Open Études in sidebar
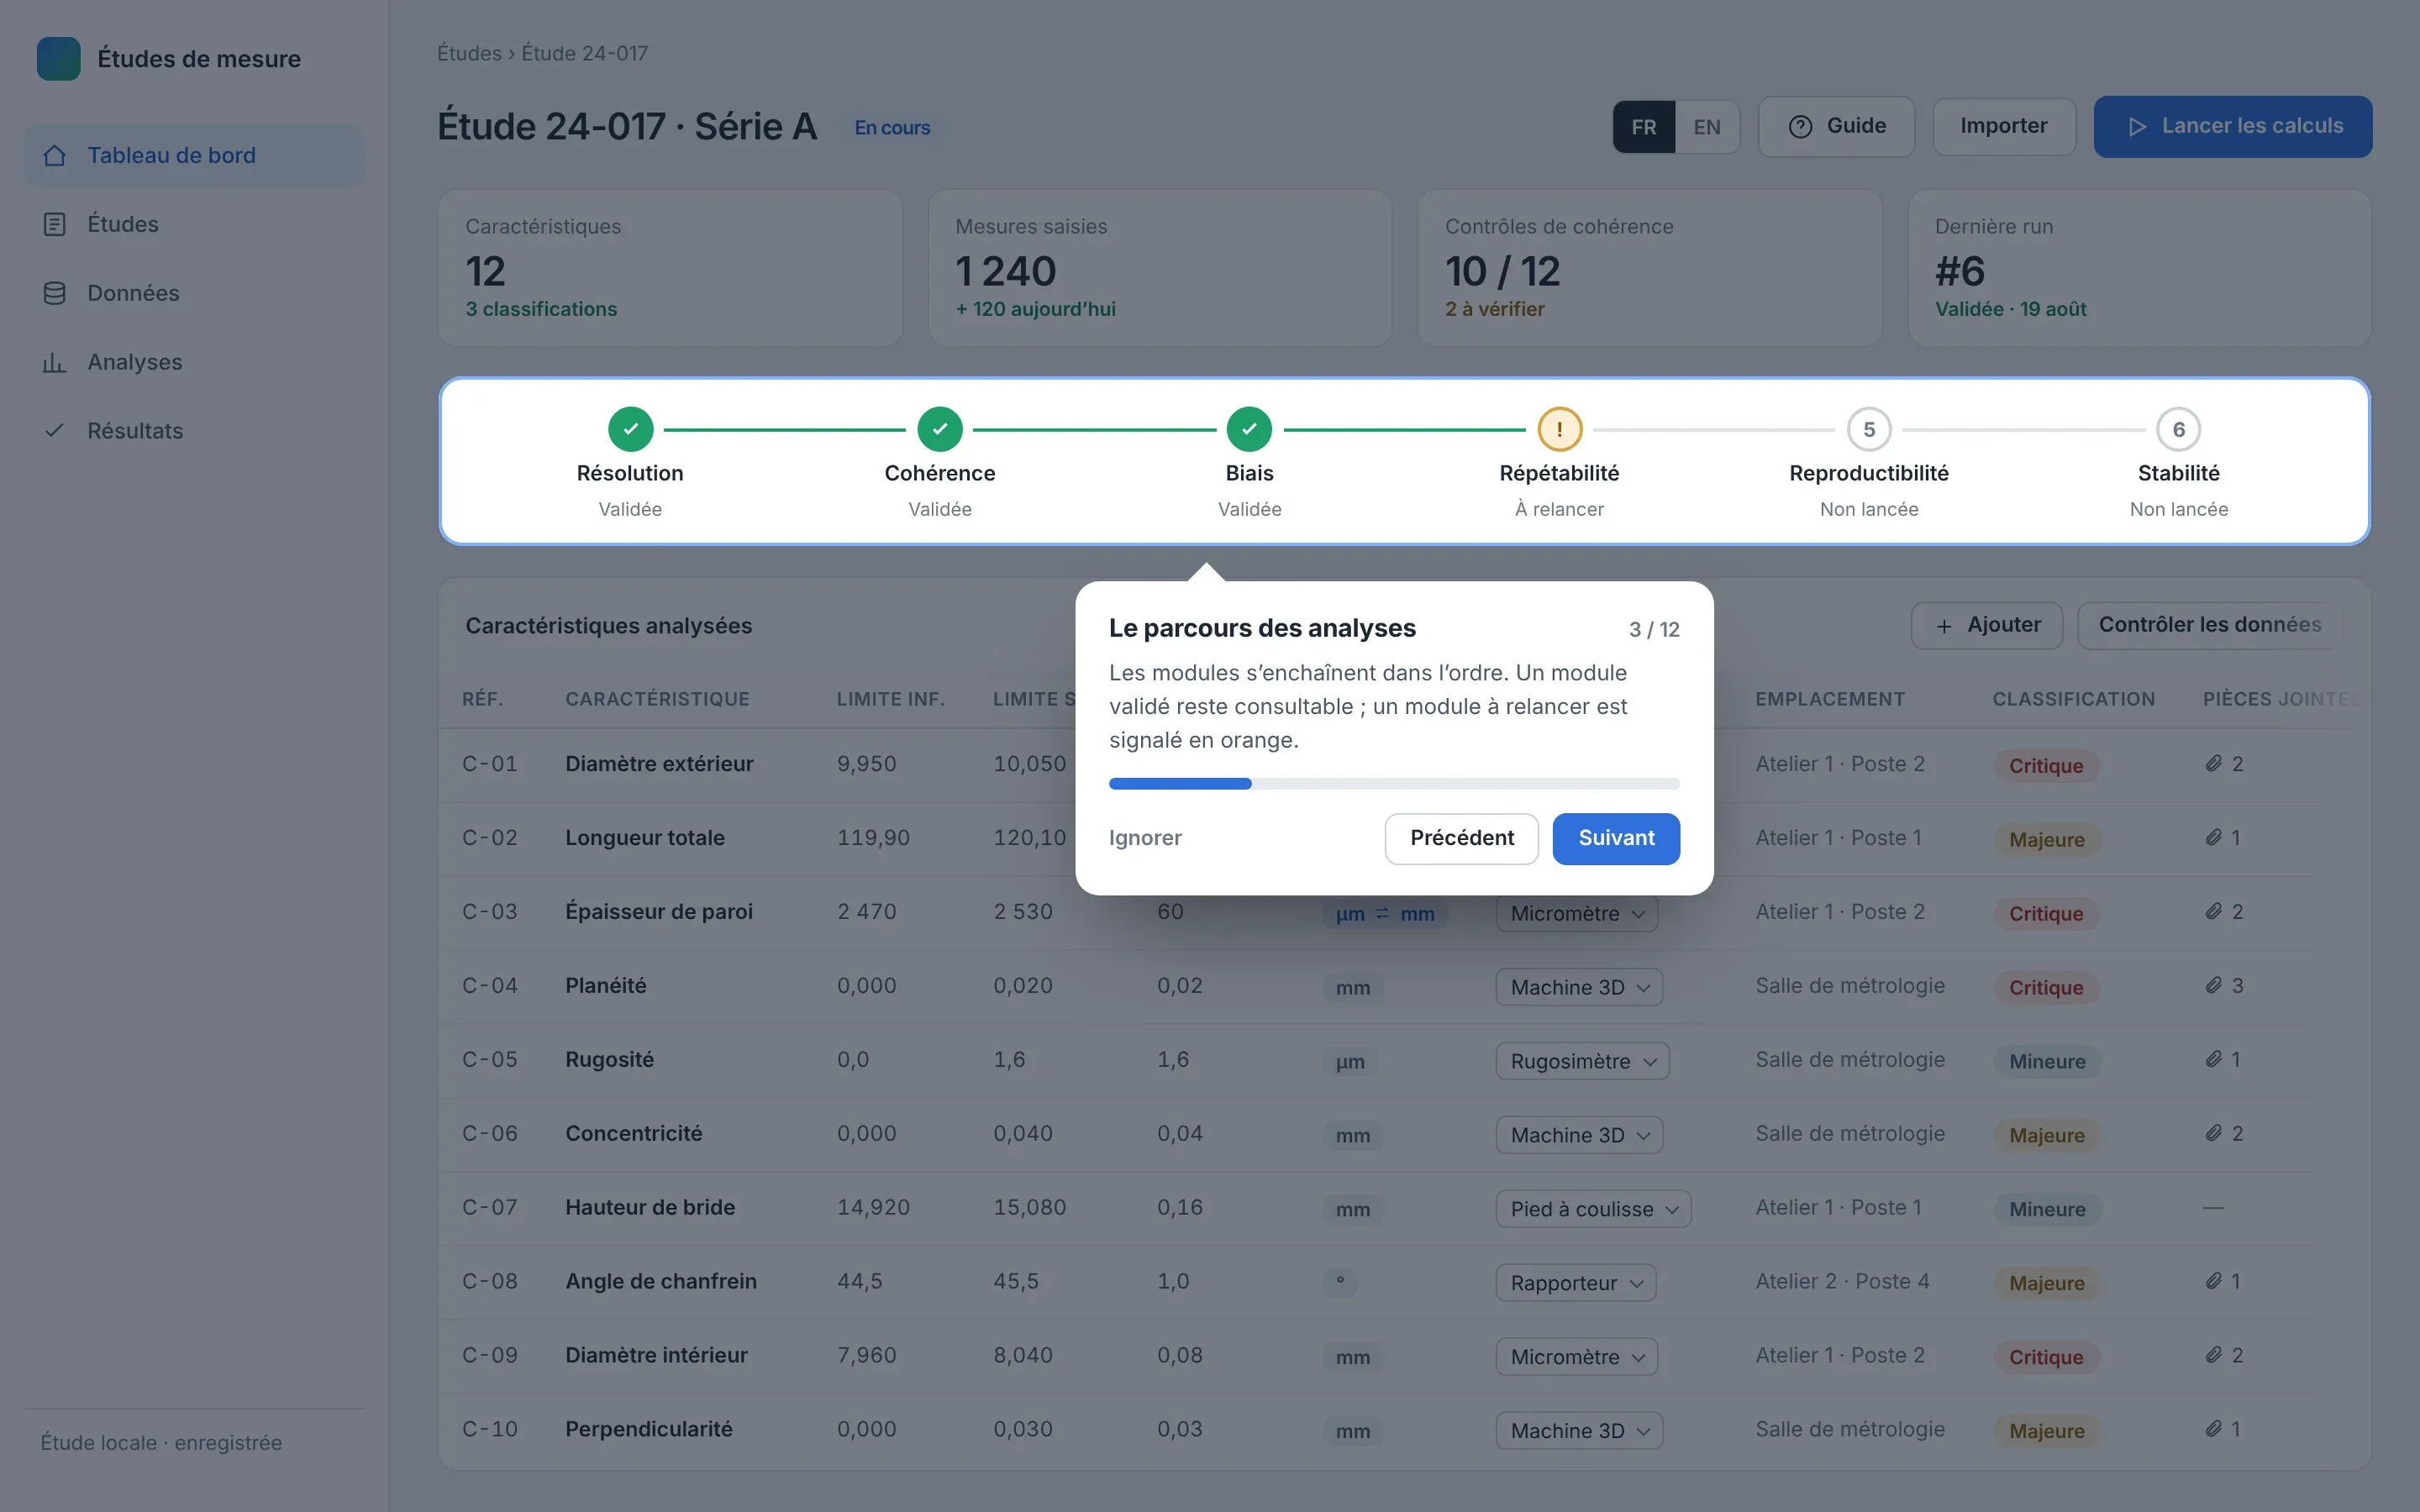2420x1512 pixels. (x=195, y=224)
